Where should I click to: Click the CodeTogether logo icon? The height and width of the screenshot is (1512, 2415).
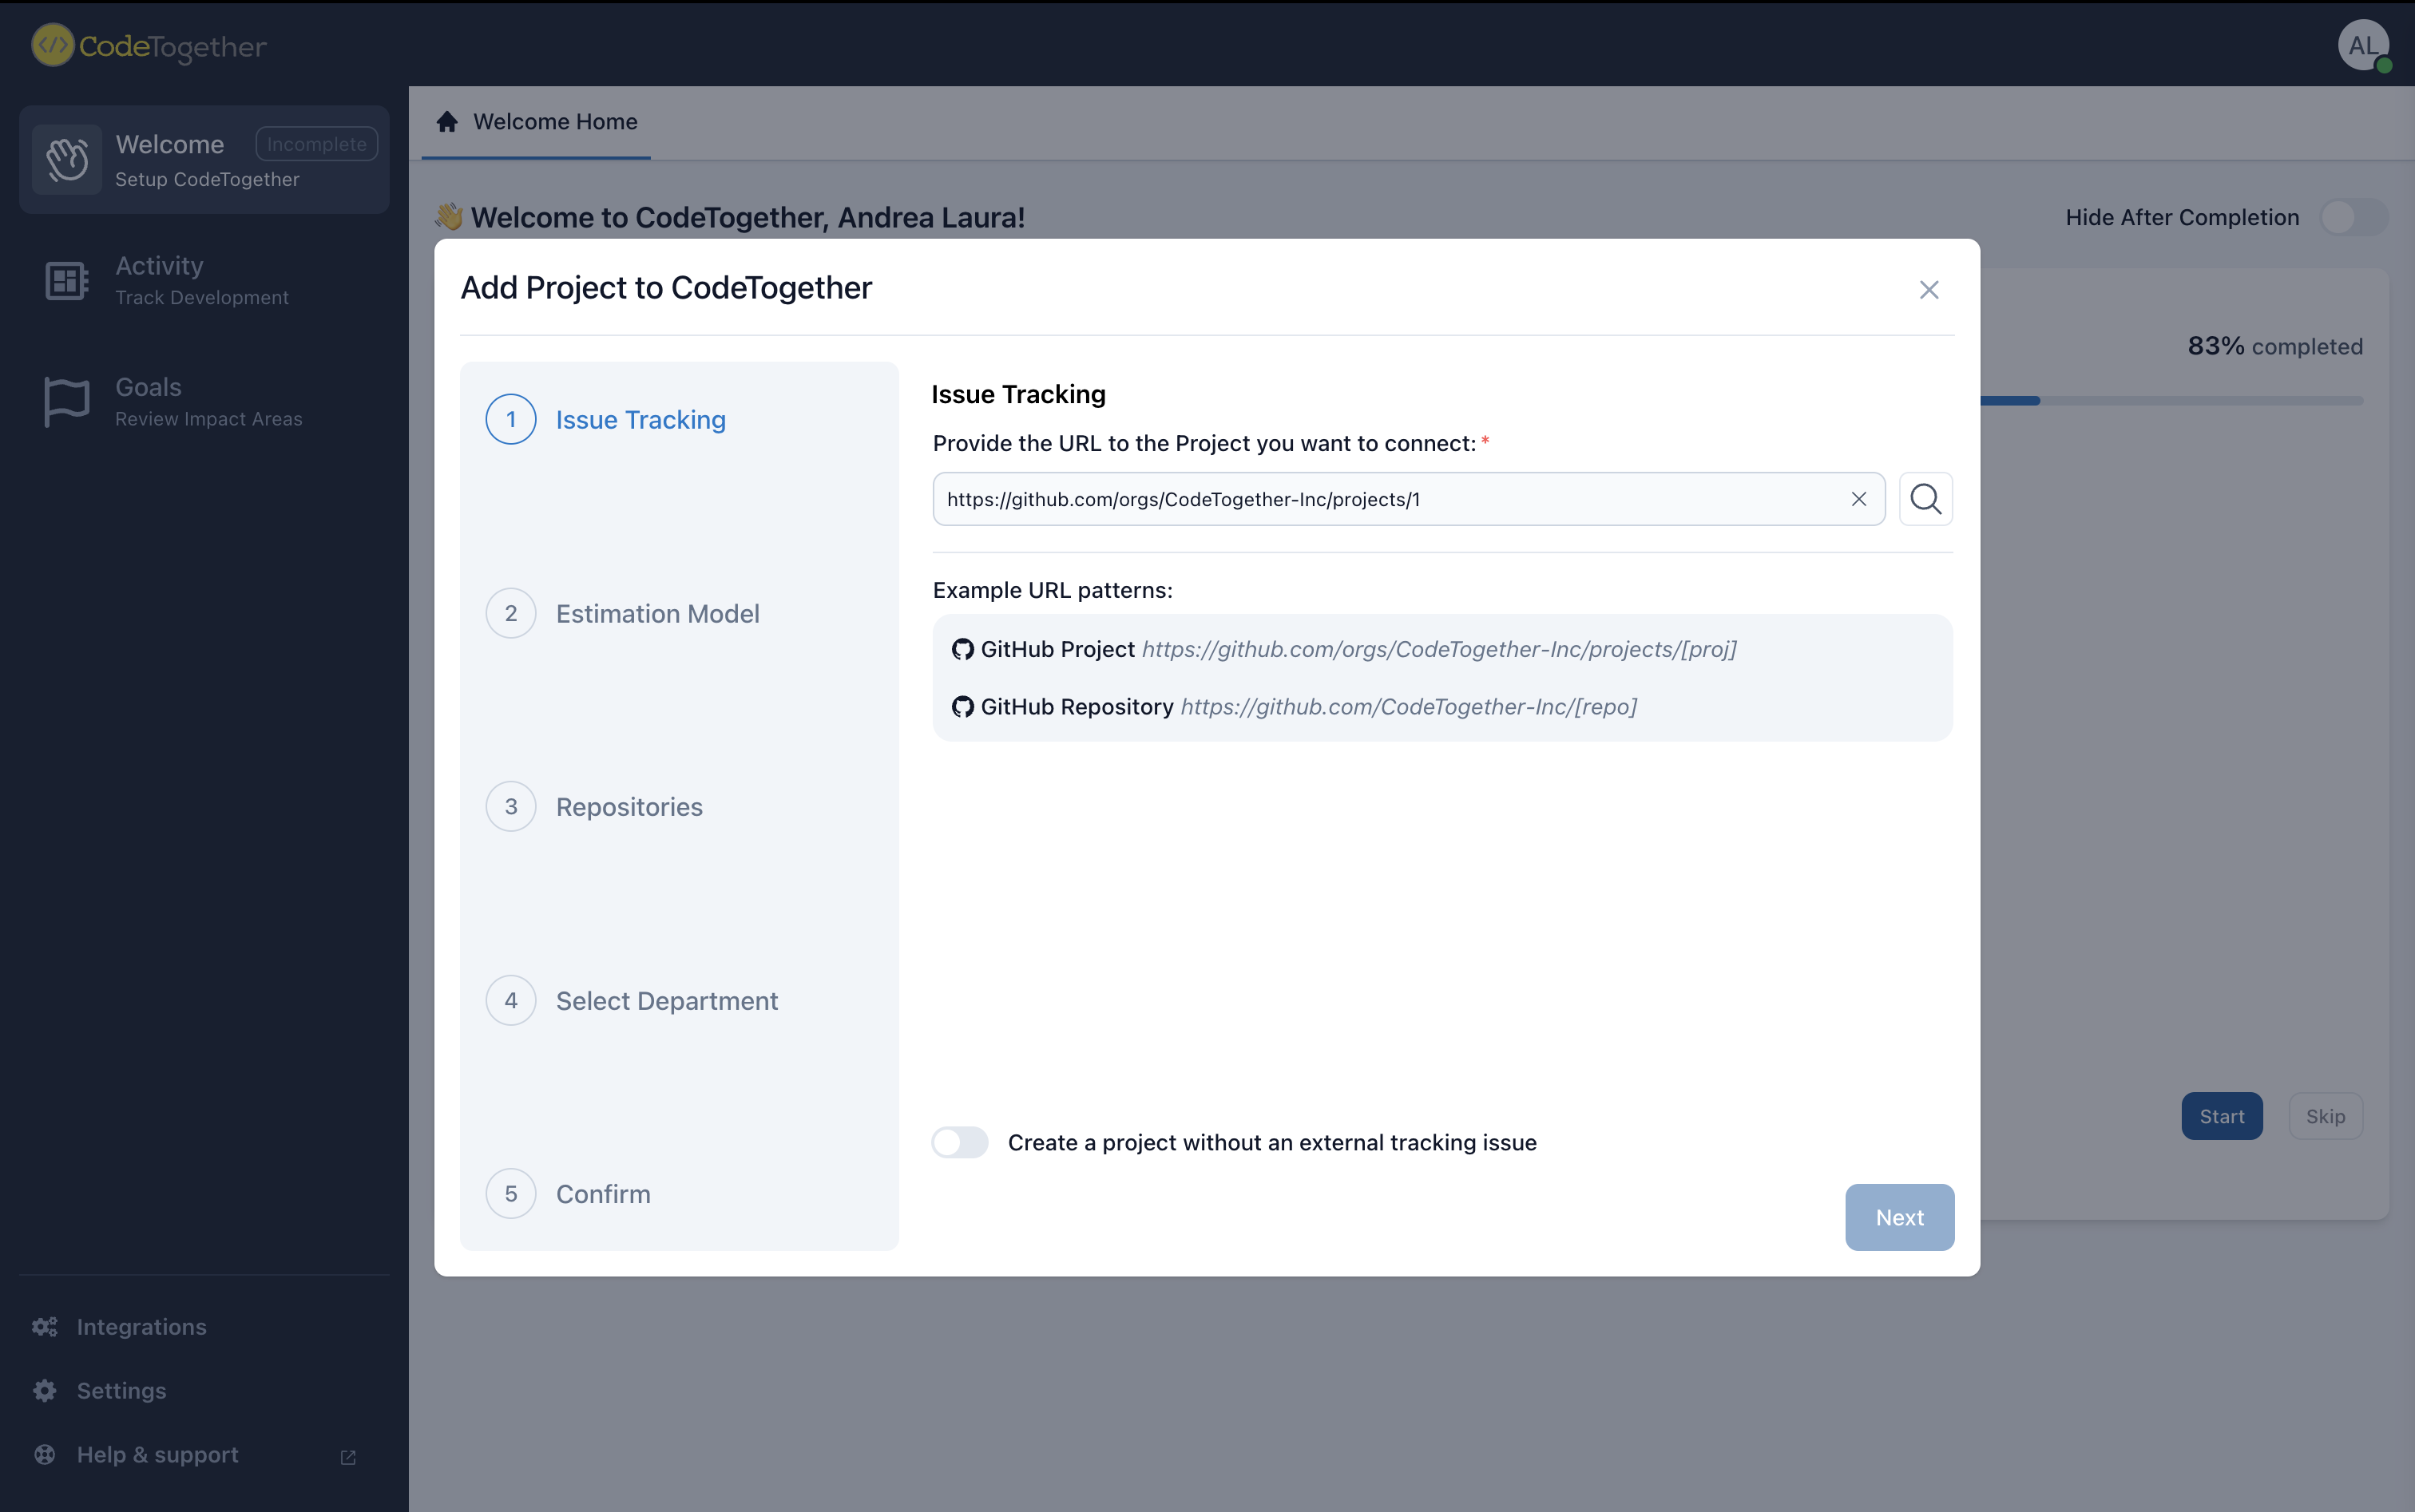point(52,45)
